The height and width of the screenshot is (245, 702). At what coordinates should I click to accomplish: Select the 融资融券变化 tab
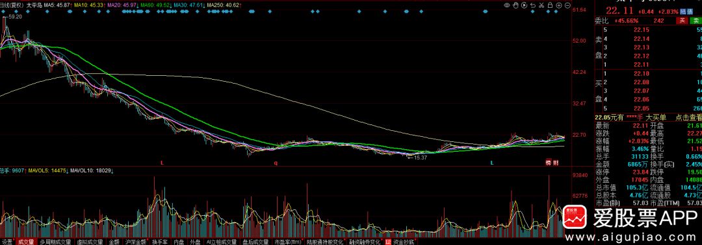pyautogui.click(x=365, y=242)
